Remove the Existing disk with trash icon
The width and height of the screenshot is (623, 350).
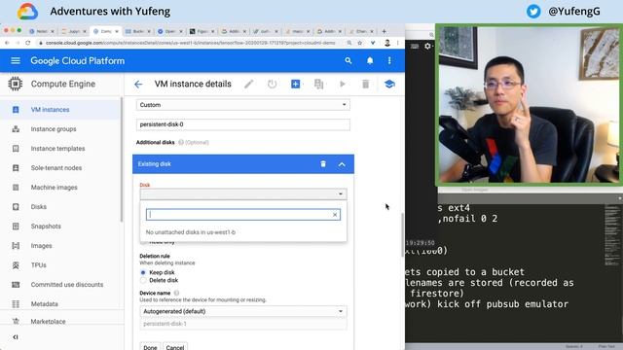[x=323, y=164]
